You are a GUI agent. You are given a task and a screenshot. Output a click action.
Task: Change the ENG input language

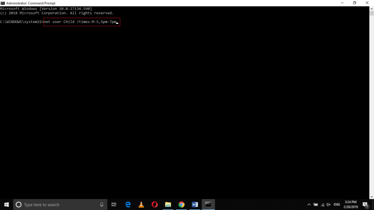coord(337,205)
